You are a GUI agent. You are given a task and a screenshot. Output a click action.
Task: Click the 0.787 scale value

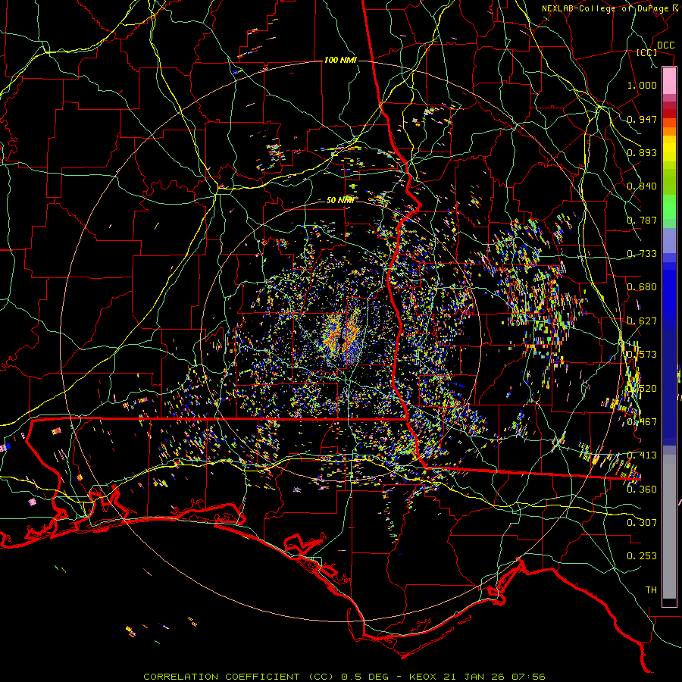[x=642, y=220]
